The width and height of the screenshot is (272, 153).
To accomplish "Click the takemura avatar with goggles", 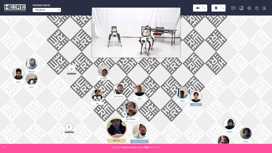I will 31,63.
